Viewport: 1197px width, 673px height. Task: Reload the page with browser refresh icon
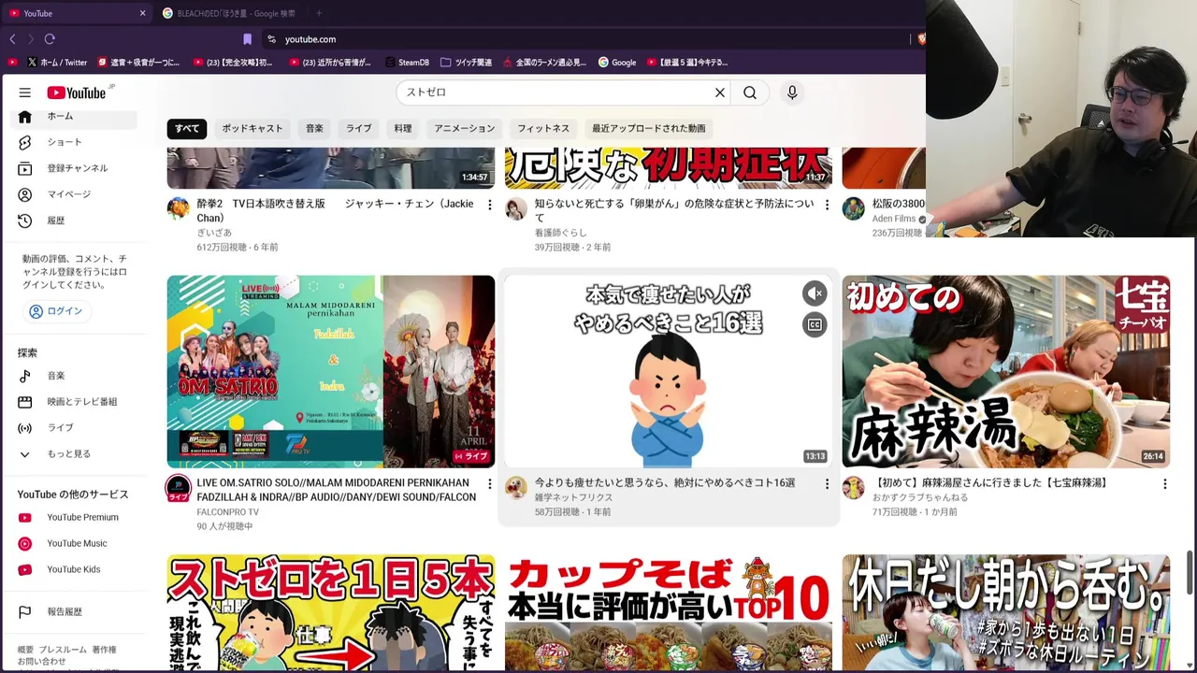[50, 39]
